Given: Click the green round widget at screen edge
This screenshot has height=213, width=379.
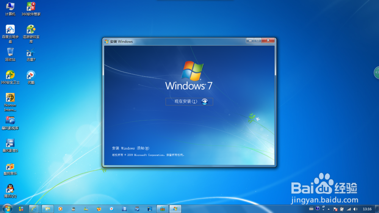Looking at the screenshot, I should pyautogui.click(x=376, y=72).
